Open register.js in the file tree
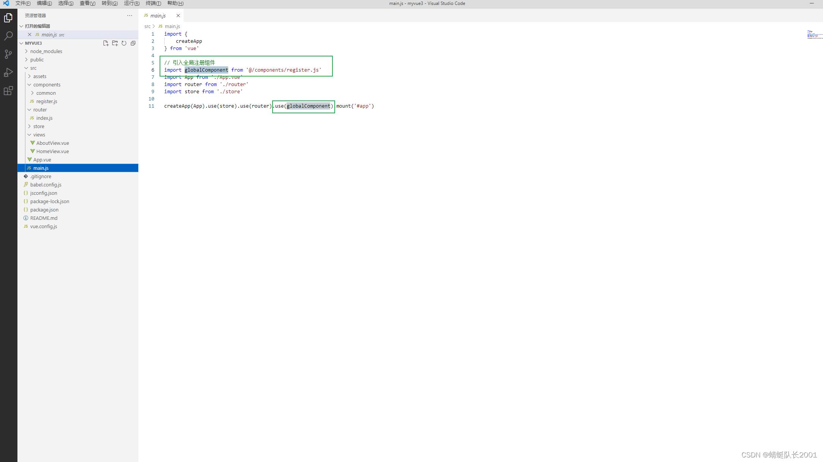This screenshot has height=462, width=823. pos(47,101)
